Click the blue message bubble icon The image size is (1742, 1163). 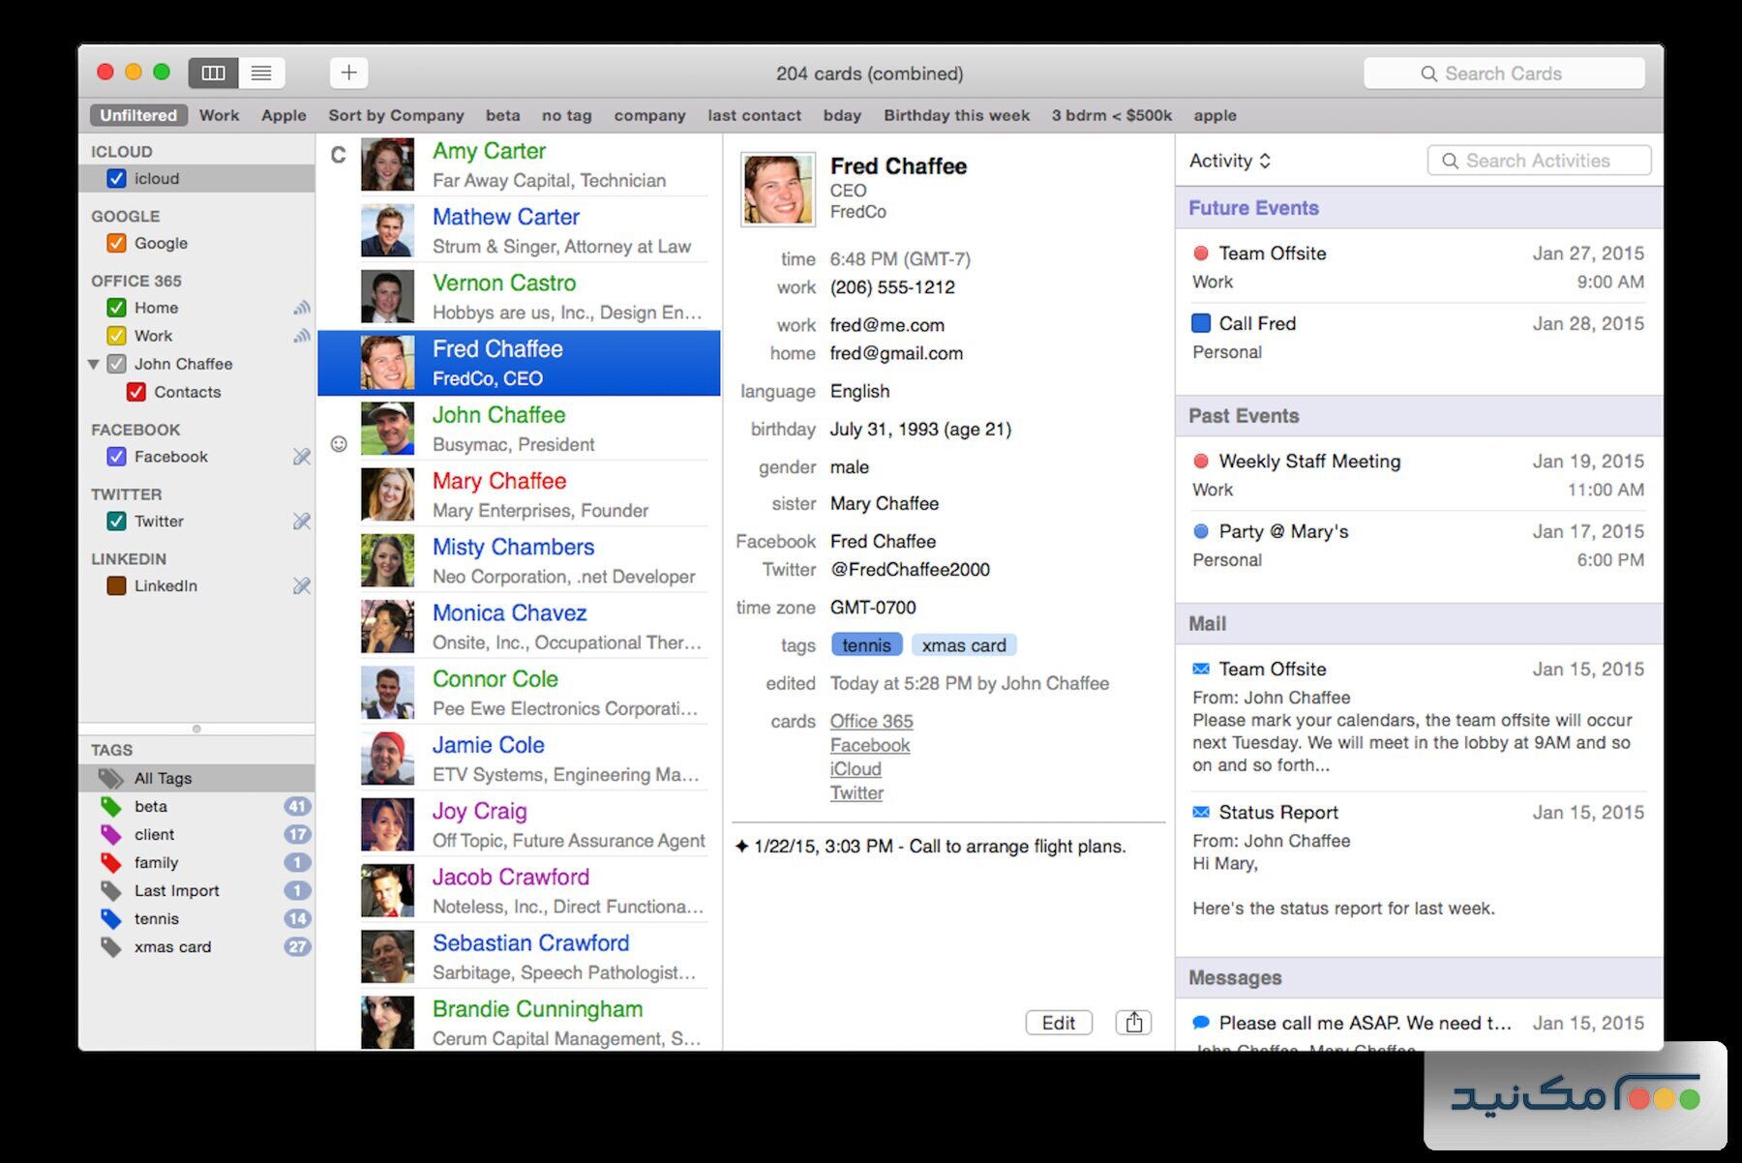click(x=1201, y=1023)
